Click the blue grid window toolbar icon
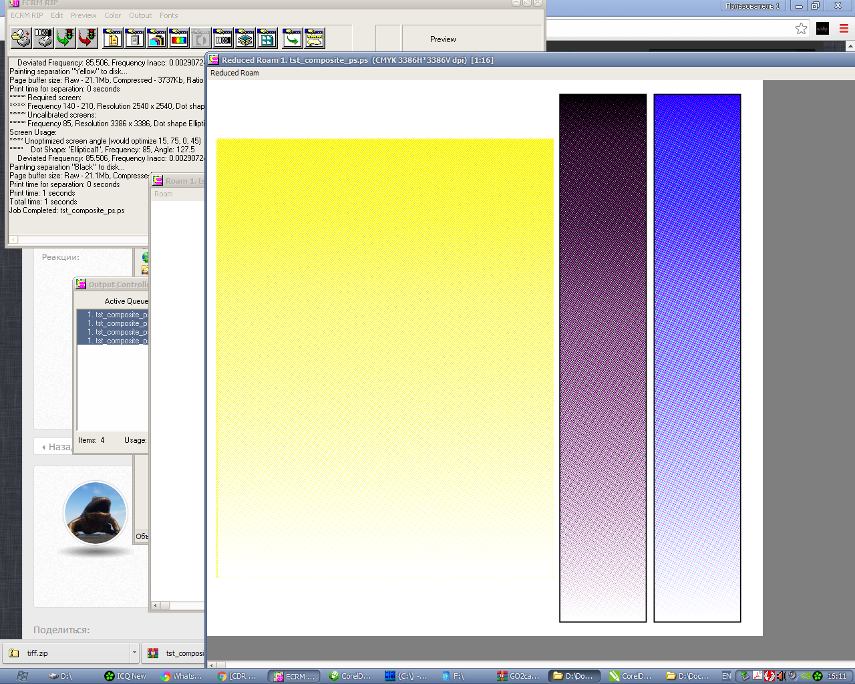Screen dimensions: 855x684 (x=267, y=38)
